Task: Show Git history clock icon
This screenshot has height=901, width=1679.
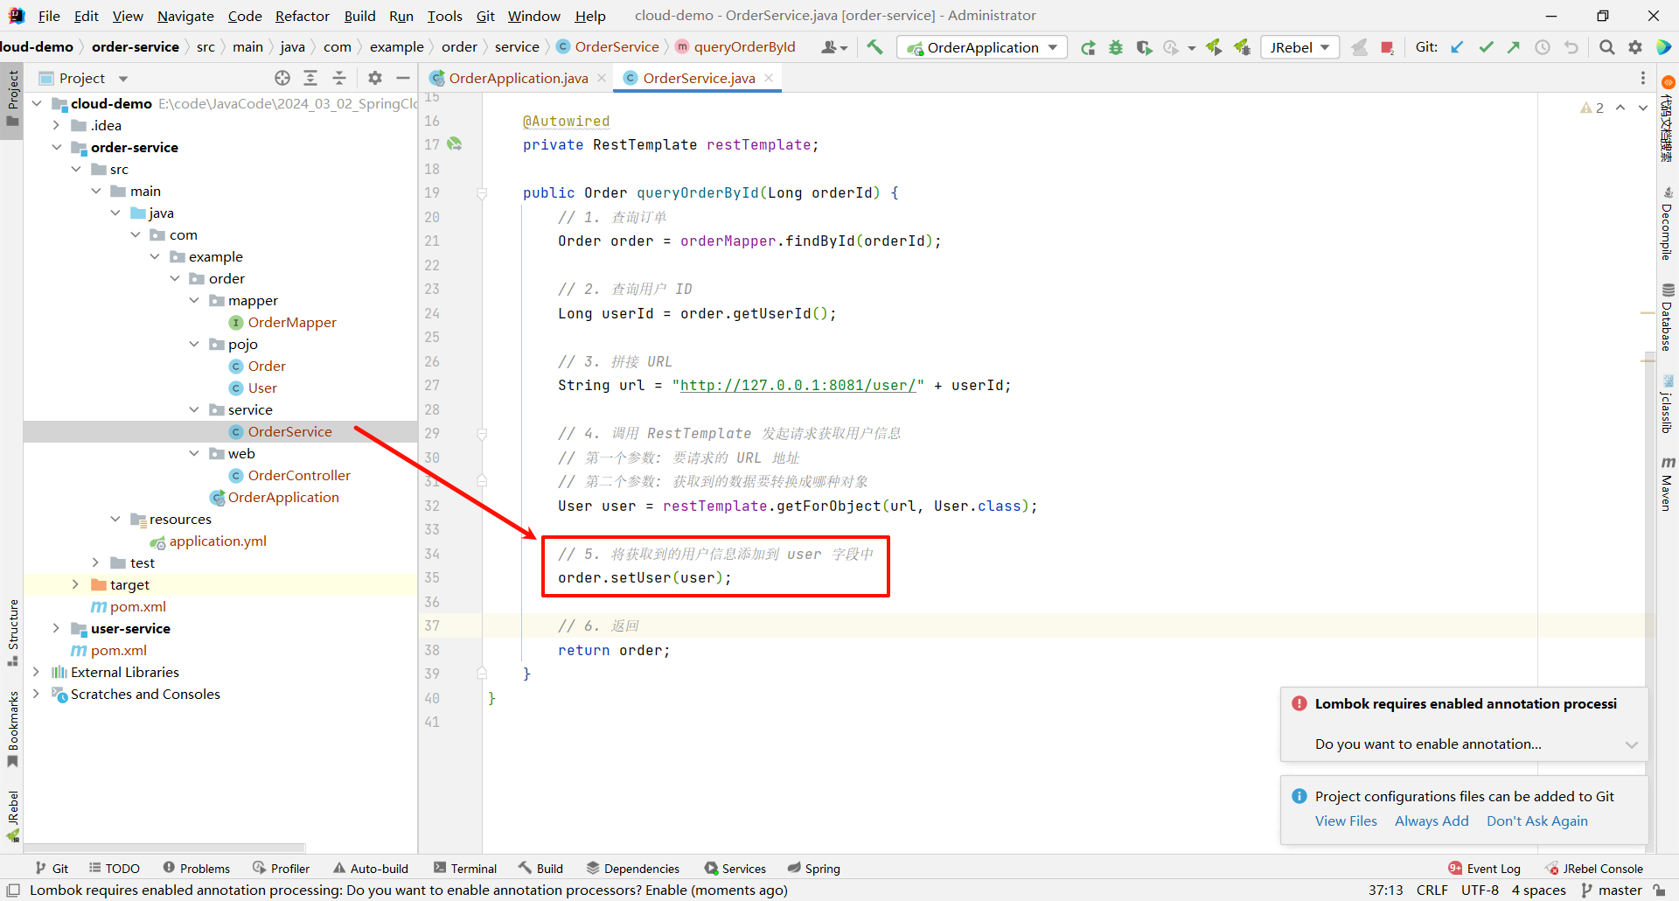Action: click(1543, 47)
